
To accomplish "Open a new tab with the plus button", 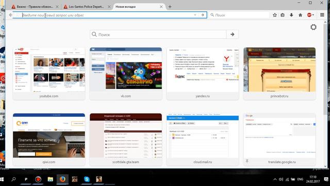I will tap(170, 7).
